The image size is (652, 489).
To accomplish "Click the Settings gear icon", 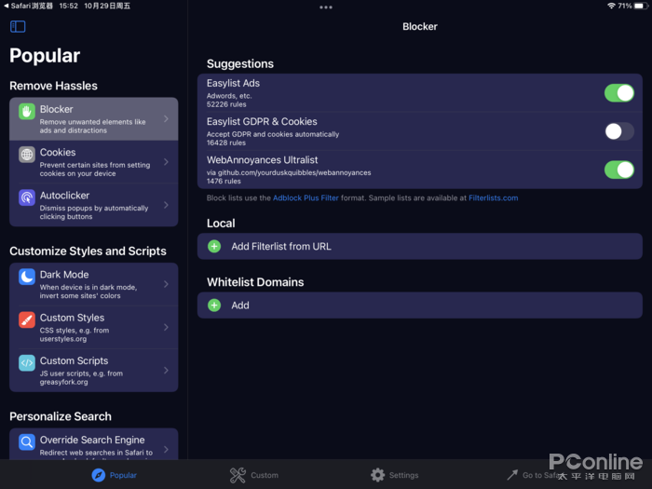I will 377,475.
